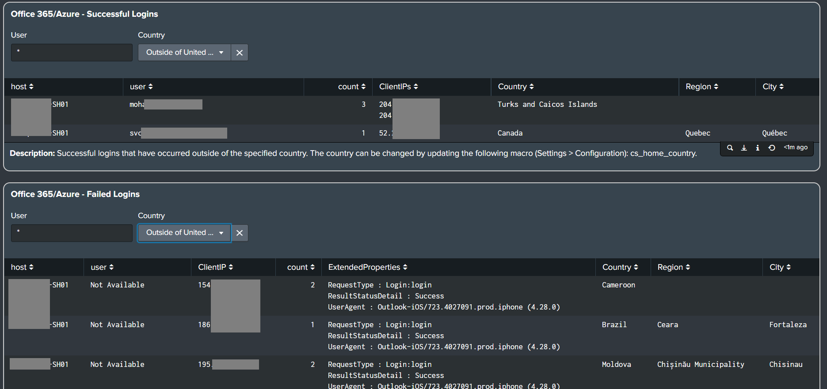The width and height of the screenshot is (827, 389).
Task: Sort by the ClientIP column
Action: [x=216, y=267]
